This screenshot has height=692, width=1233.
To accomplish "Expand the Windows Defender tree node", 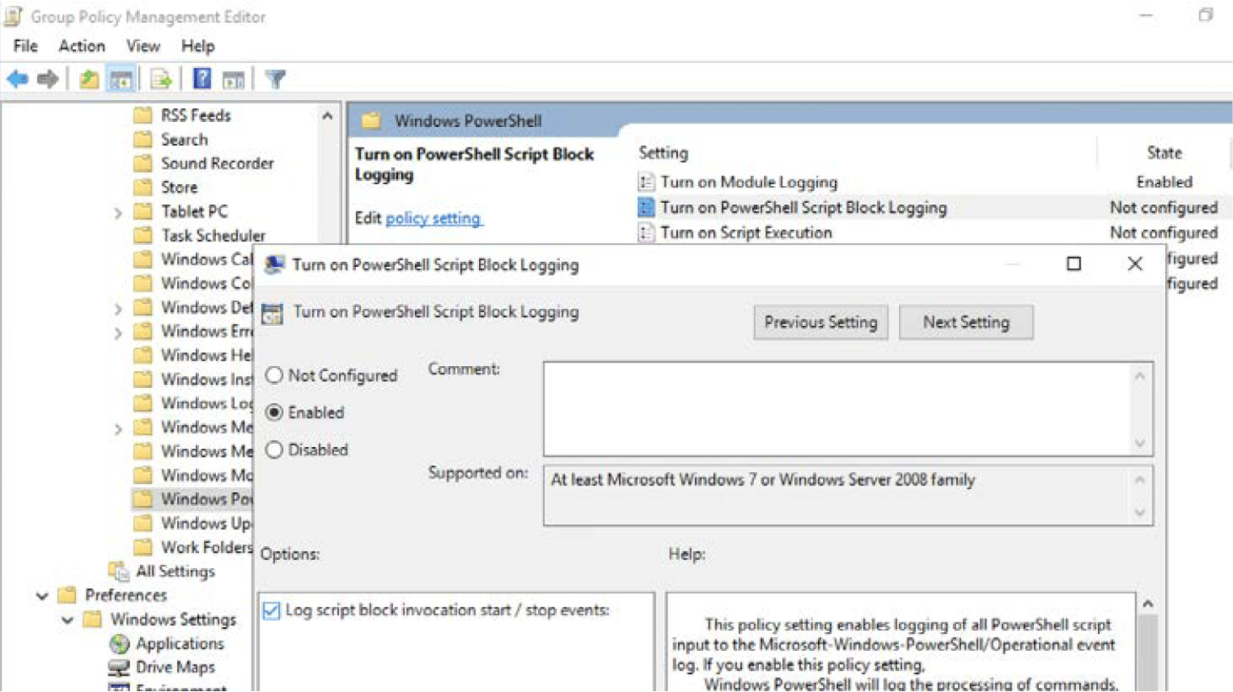I will click(117, 308).
